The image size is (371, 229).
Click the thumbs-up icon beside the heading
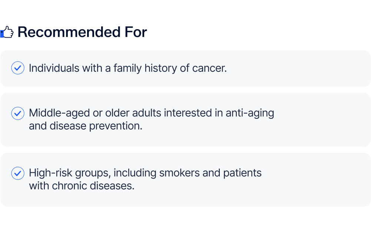(7, 32)
